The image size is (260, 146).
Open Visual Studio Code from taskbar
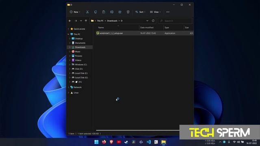tap(149, 142)
